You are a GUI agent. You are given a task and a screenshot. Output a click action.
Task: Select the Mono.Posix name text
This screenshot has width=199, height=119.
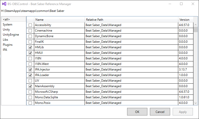[43, 103]
